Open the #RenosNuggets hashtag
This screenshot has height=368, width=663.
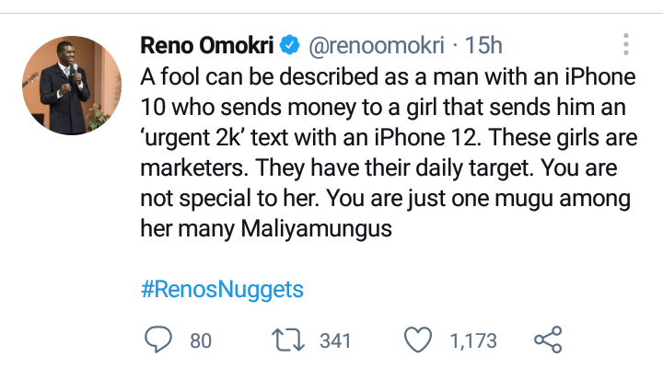pos(222,290)
